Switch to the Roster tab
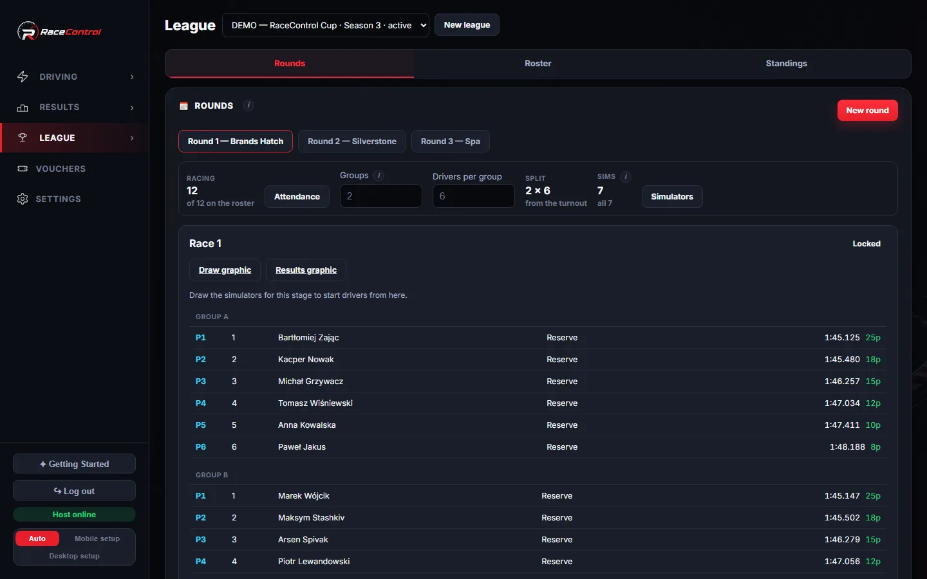Viewport: 927px width, 579px height. (538, 63)
